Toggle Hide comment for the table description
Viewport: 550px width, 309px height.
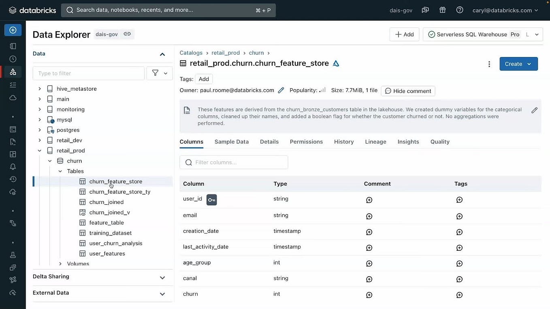[408, 91]
